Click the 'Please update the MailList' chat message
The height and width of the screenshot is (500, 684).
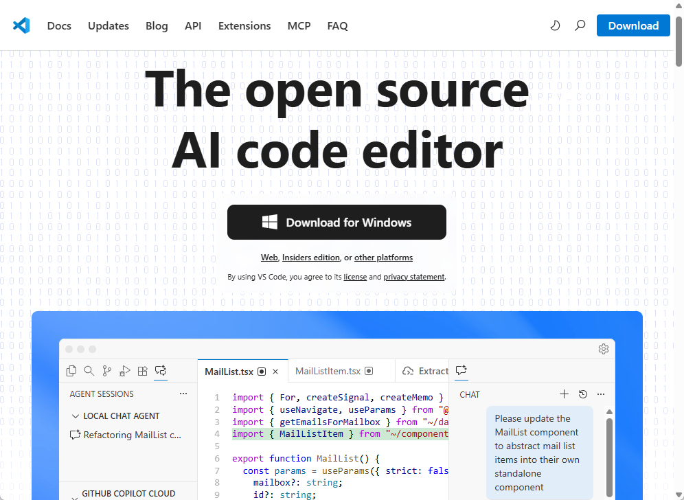pos(540,453)
